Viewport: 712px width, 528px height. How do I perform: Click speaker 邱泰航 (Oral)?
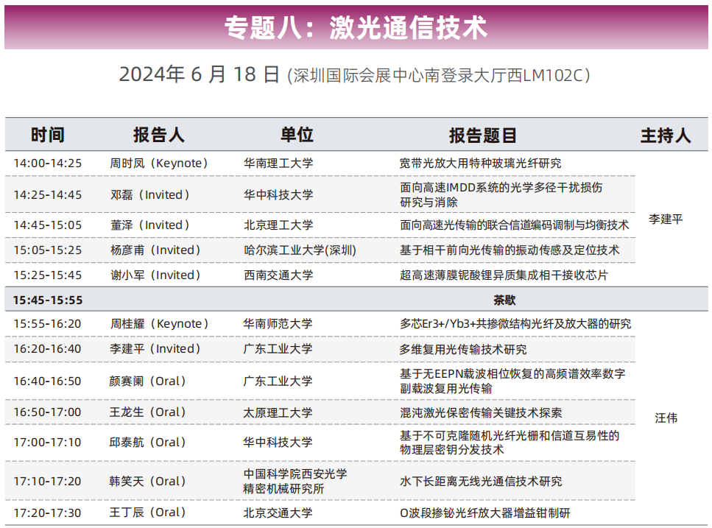pyautogui.click(x=148, y=443)
